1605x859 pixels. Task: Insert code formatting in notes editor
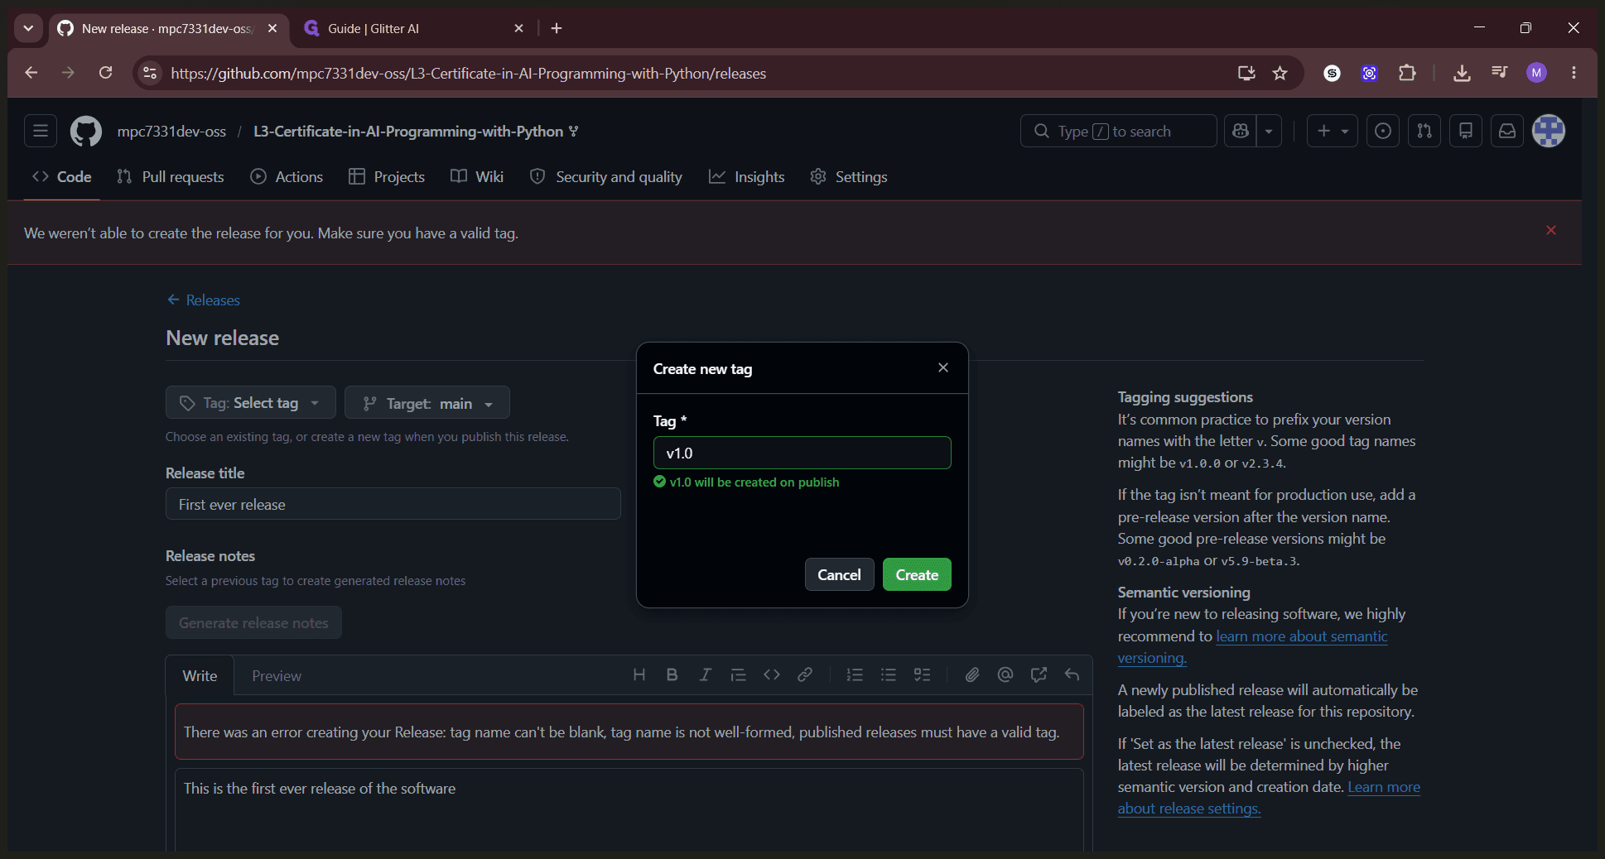pyautogui.click(x=772, y=675)
